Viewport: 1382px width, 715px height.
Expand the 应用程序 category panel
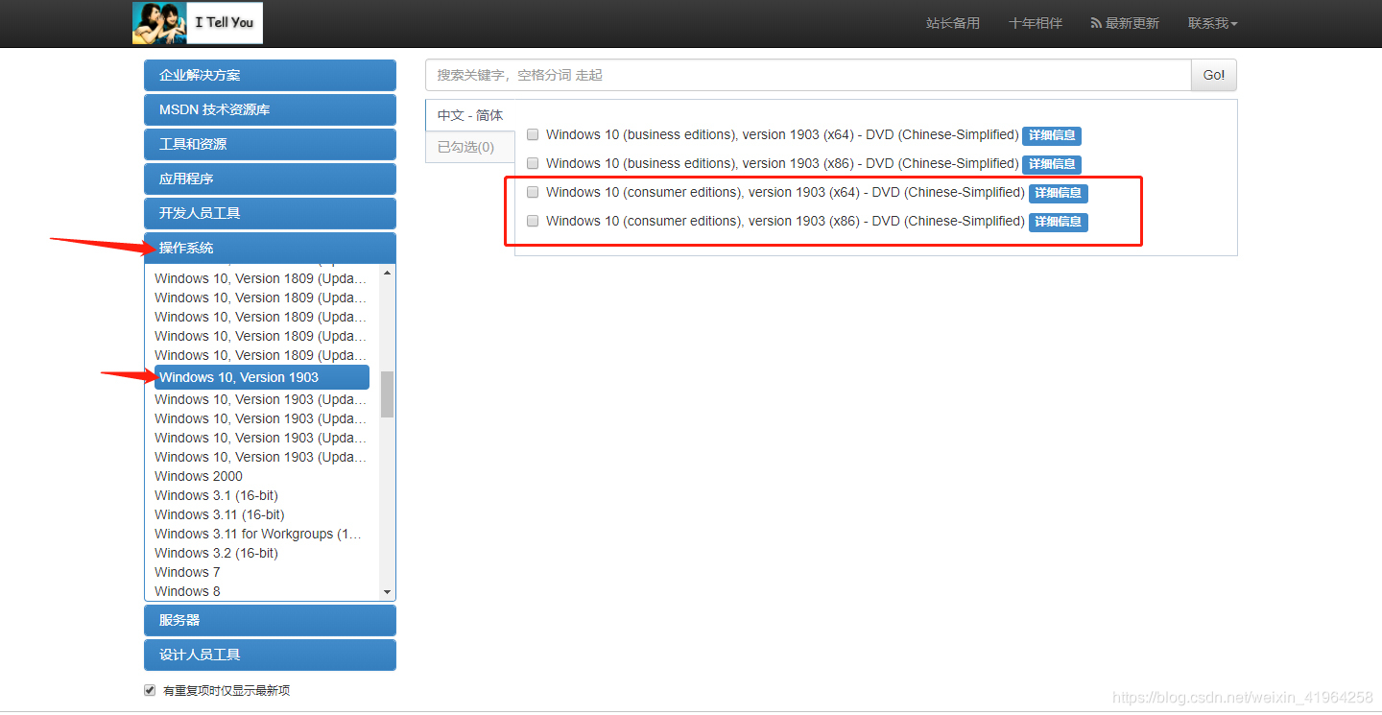270,179
